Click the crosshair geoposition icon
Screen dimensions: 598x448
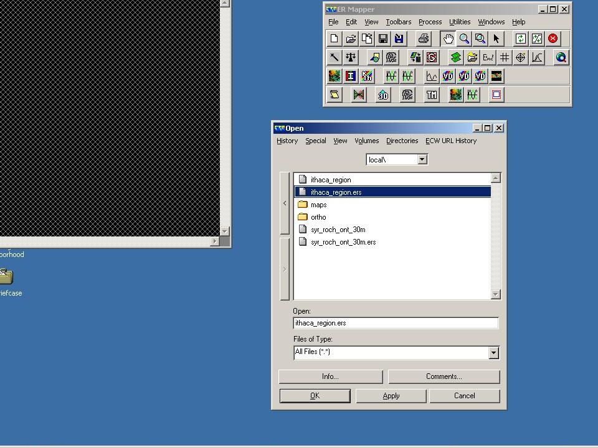521,57
